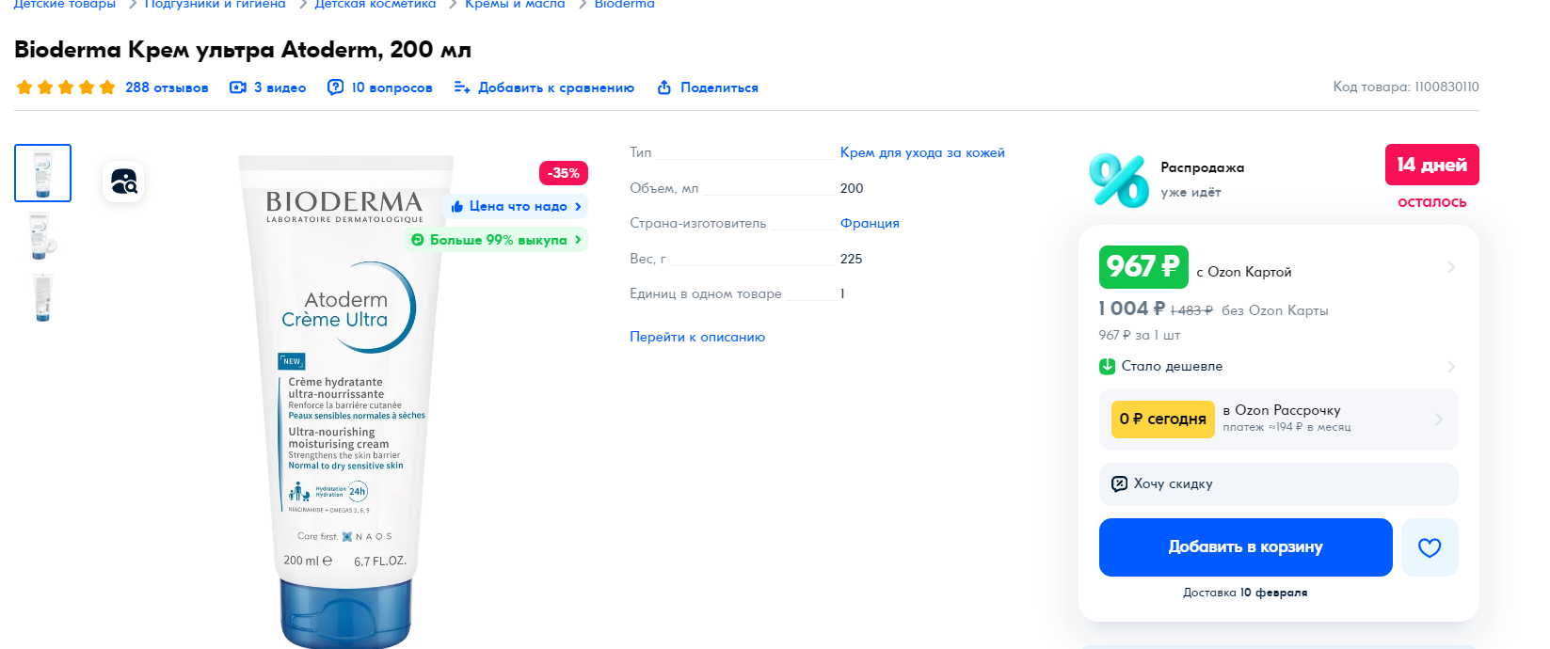1550x649 pixels.
Task: Click the discount tag icon in Хочу скидку
Action: click(x=1119, y=483)
